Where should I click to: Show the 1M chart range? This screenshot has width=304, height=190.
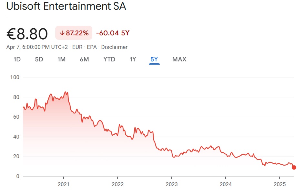tap(61, 59)
